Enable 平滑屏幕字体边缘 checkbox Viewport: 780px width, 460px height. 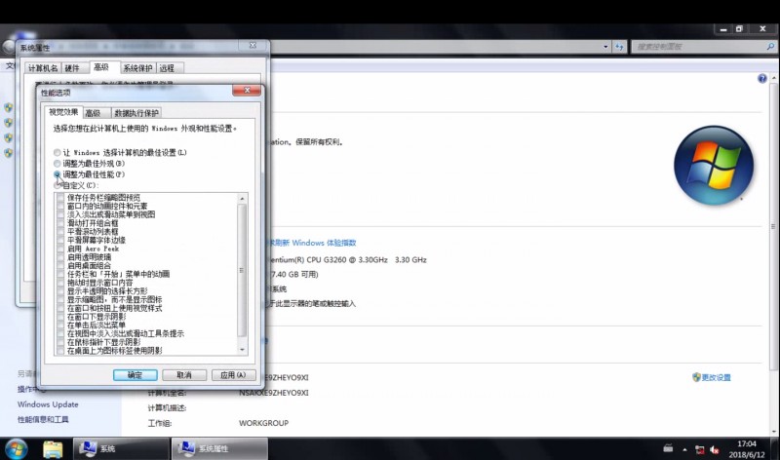pos(60,240)
